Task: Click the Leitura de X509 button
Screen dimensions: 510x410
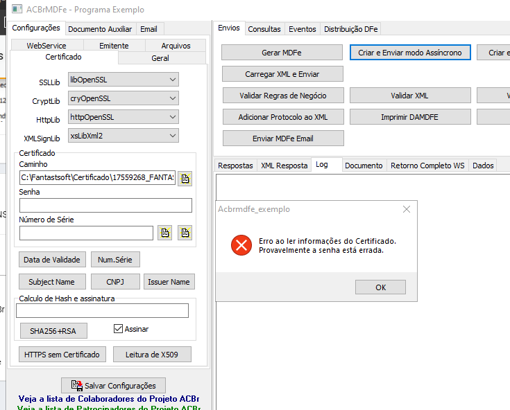Action: [x=152, y=355]
